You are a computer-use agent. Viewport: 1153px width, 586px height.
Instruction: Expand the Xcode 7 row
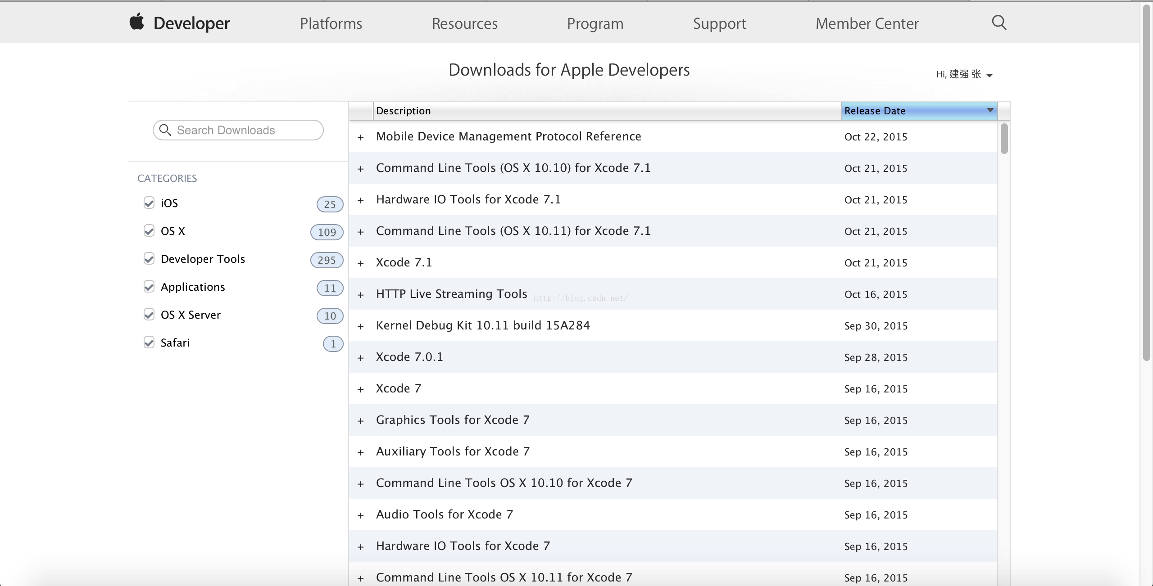point(360,389)
